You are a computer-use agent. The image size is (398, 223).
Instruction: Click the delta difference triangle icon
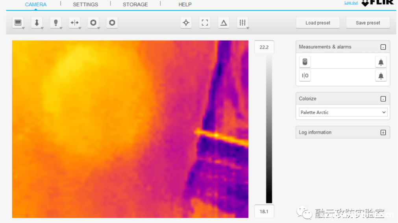224,23
